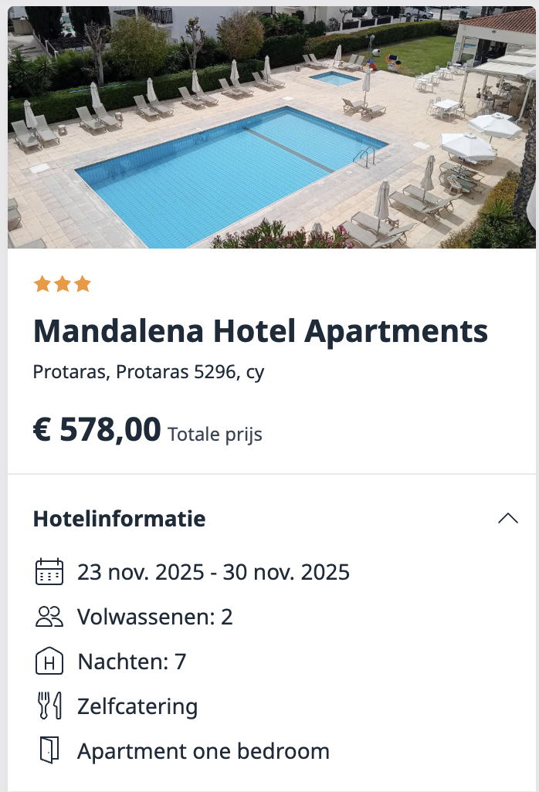This screenshot has height=792, width=539.
Task: Click the Zelfcatering meal plan text
Action: pyautogui.click(x=137, y=706)
